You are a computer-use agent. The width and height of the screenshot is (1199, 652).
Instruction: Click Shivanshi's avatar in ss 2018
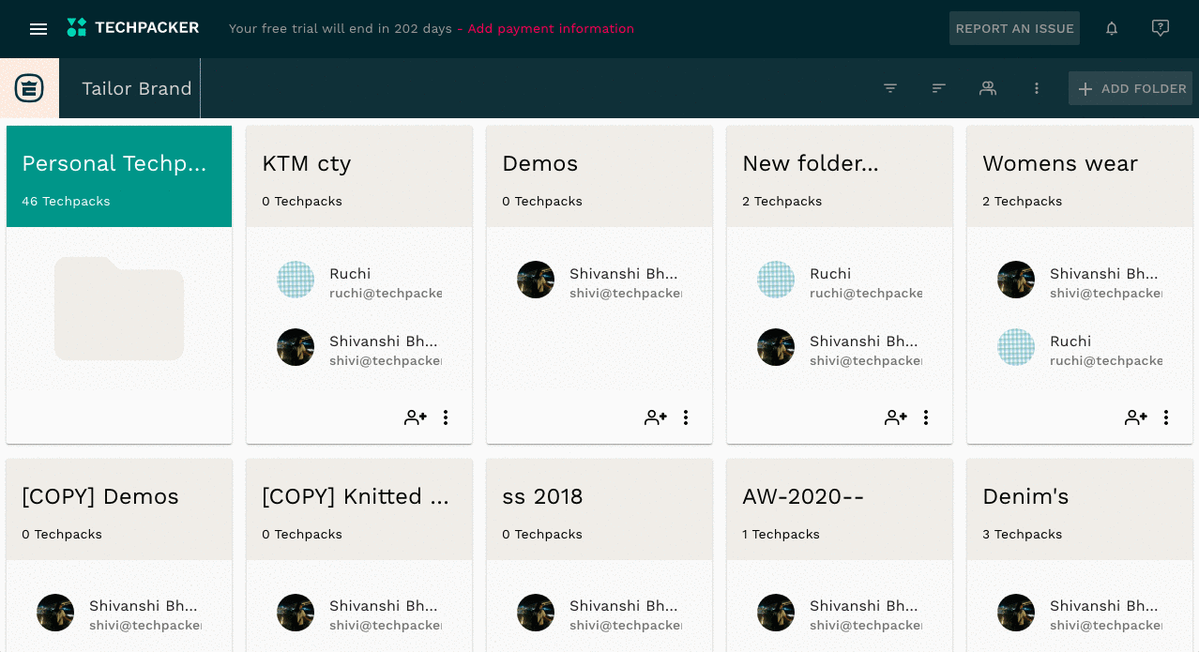(x=536, y=613)
